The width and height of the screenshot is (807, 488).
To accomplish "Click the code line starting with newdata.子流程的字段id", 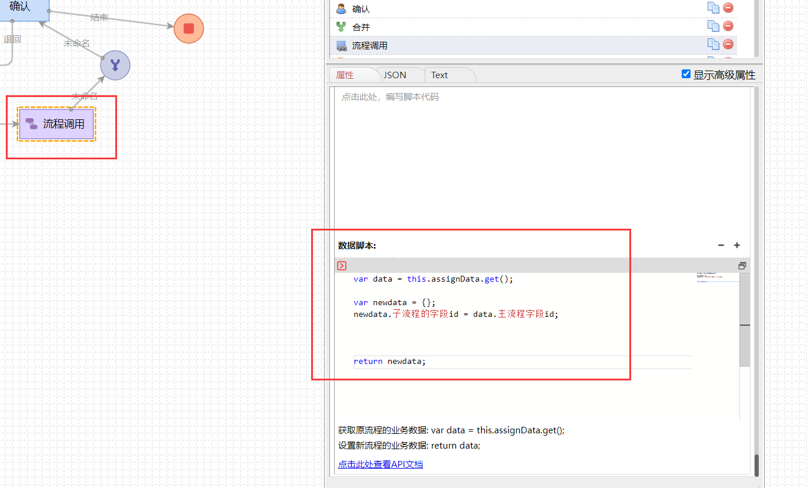I will tap(456, 314).
